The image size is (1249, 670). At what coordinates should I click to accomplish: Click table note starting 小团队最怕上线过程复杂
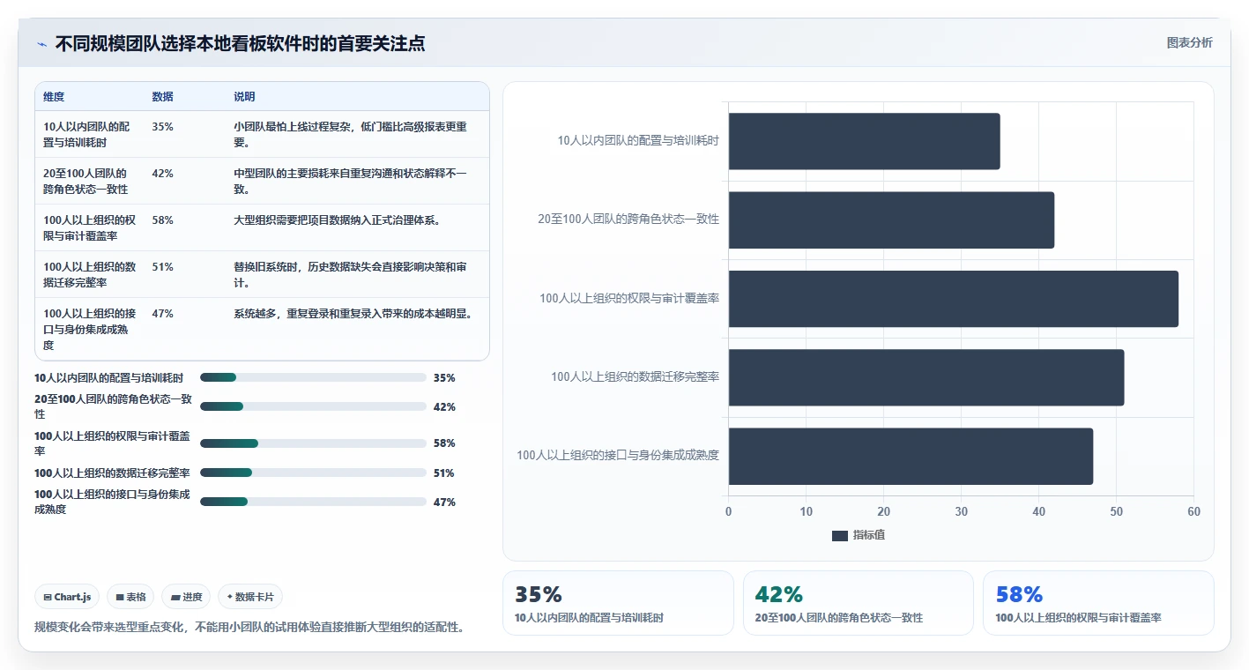click(x=350, y=134)
